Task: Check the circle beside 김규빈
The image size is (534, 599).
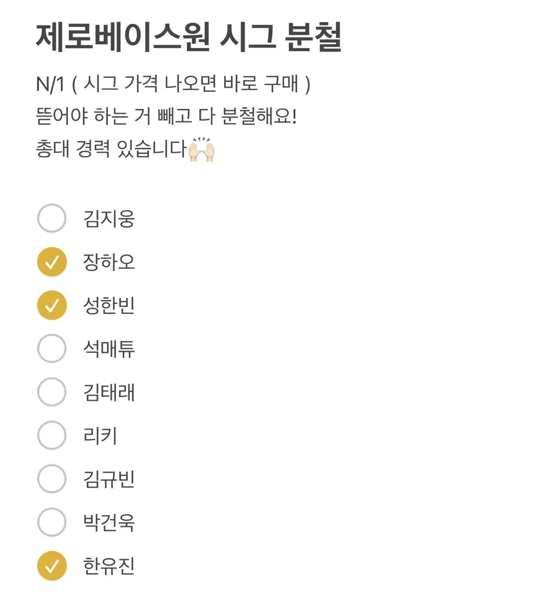Action: (51, 479)
